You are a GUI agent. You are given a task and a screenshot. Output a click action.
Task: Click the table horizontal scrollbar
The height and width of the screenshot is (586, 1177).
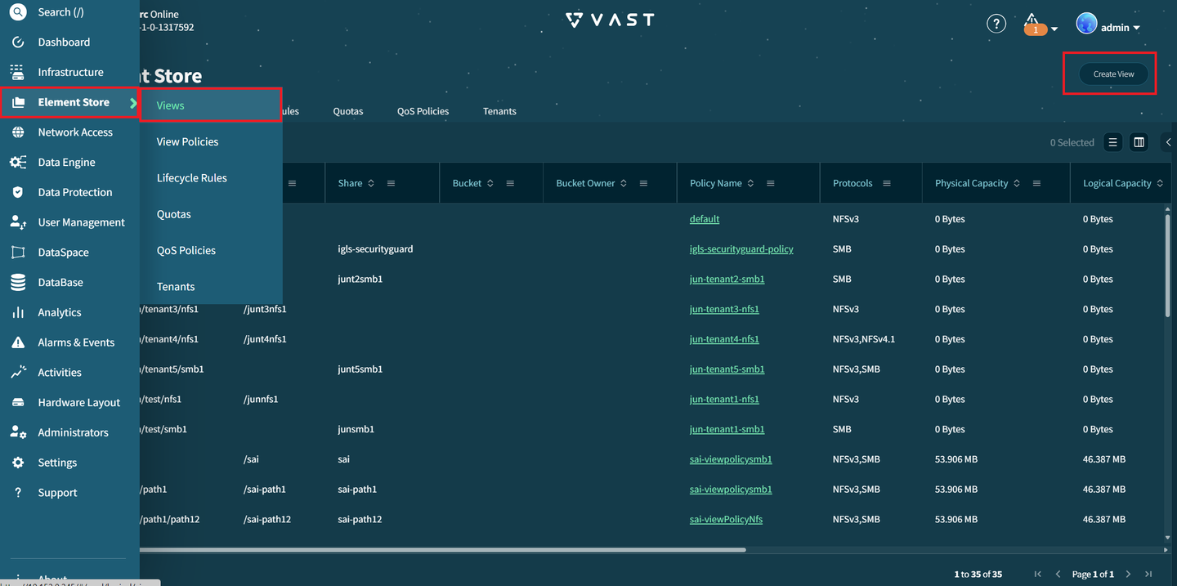pyautogui.click(x=441, y=550)
